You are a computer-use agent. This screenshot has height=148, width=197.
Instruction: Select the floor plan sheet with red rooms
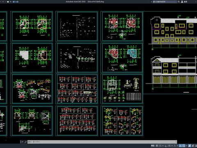(122, 26)
